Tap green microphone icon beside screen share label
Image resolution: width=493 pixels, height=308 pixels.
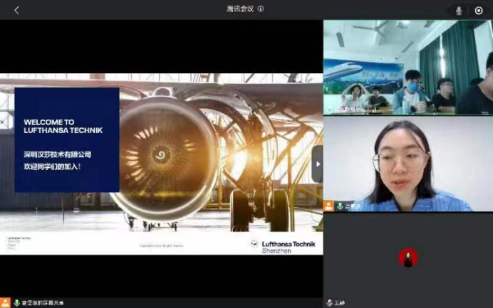coord(16,303)
